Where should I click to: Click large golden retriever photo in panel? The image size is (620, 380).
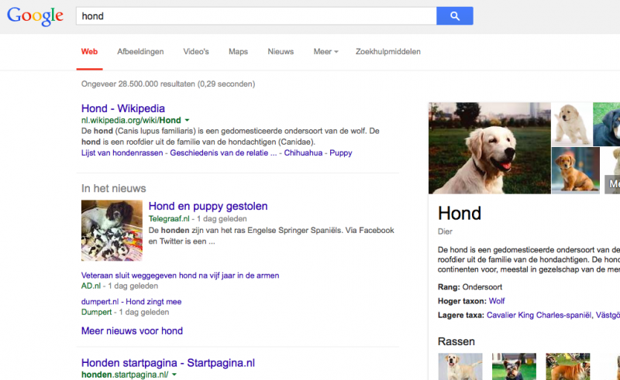pyautogui.click(x=490, y=148)
